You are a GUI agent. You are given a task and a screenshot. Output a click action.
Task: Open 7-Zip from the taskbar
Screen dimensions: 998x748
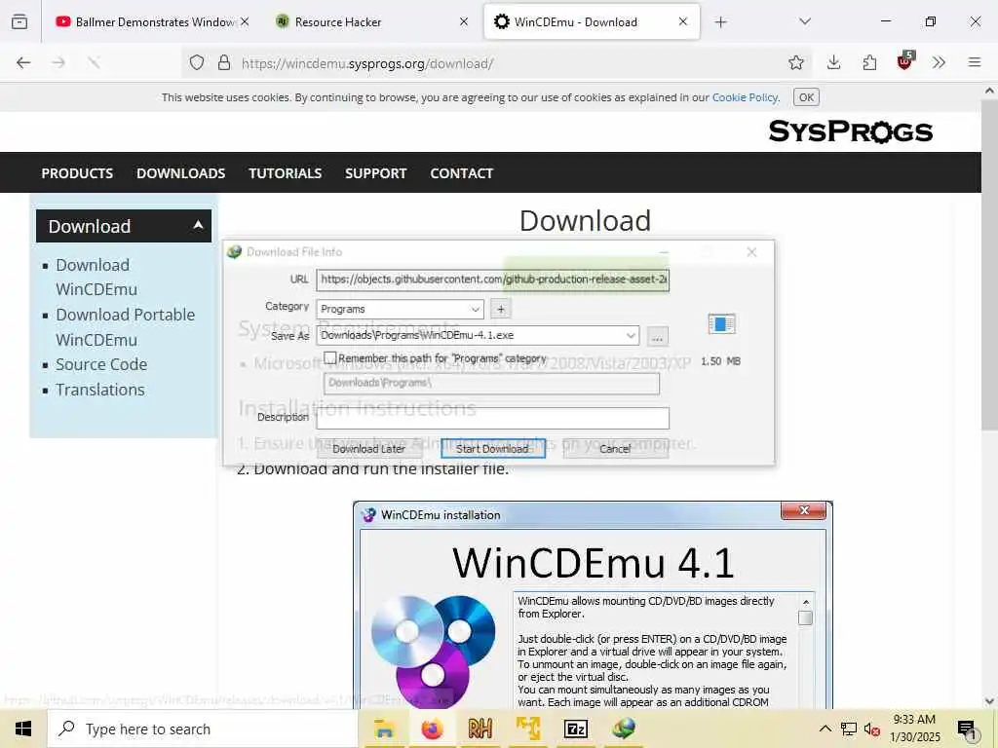(575, 729)
